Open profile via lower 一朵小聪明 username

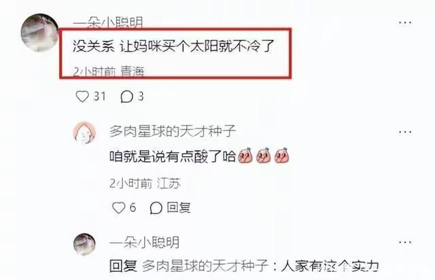click(144, 242)
